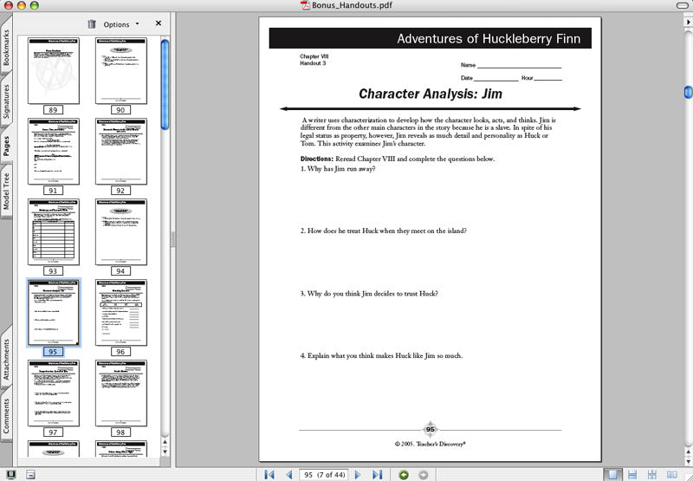Screen dimensions: 693x481
Task: Go to the first page
Action: [269, 475]
